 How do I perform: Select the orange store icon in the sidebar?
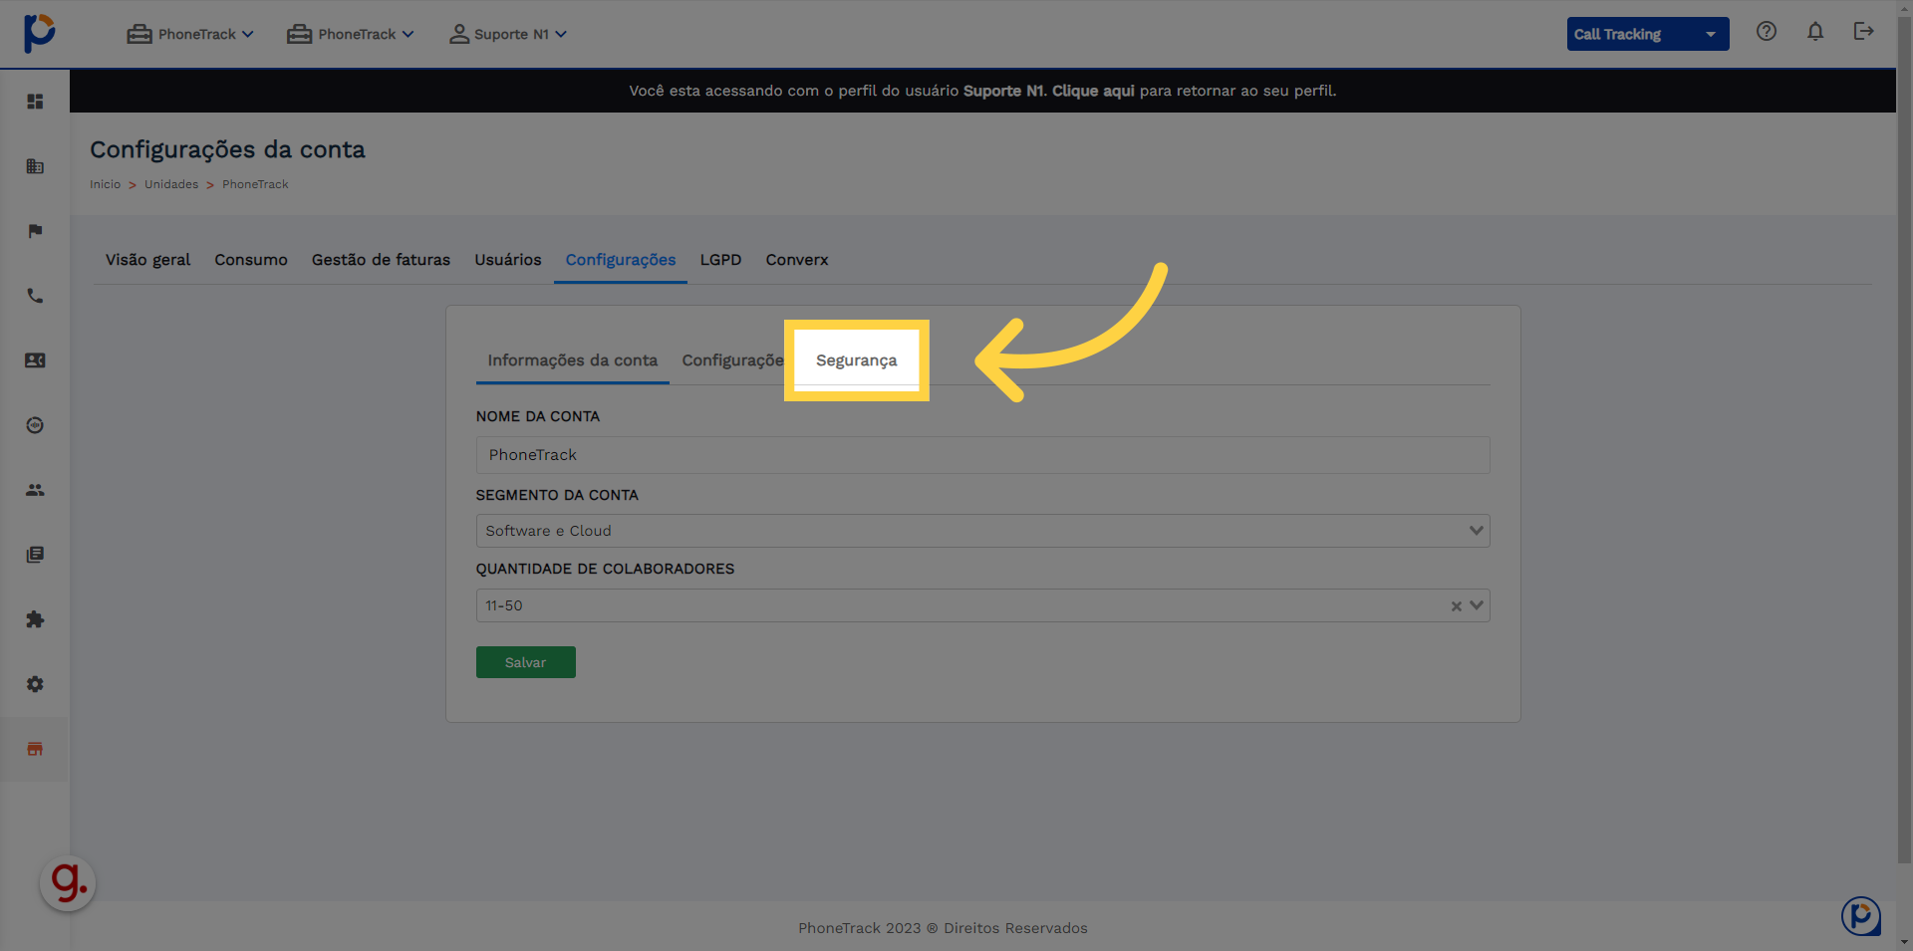click(35, 749)
